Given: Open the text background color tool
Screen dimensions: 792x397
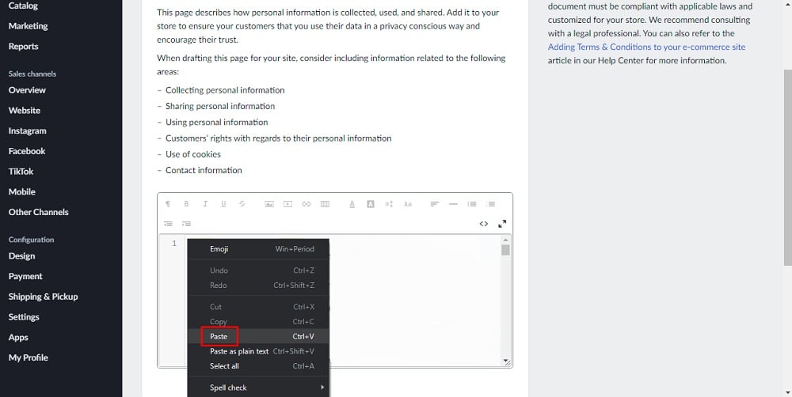Looking at the screenshot, I should click(370, 204).
